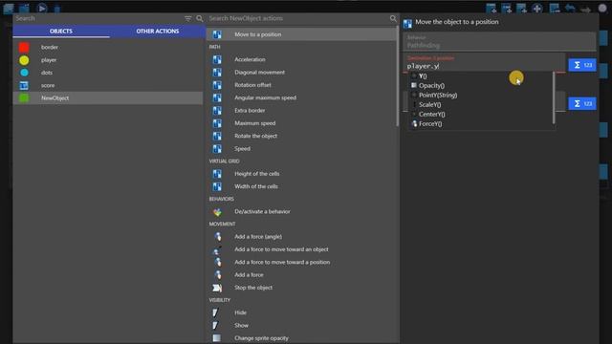This screenshot has width=612, height=344.
Task: Click force icon beside Add a force (angle)
Action: pyautogui.click(x=217, y=236)
